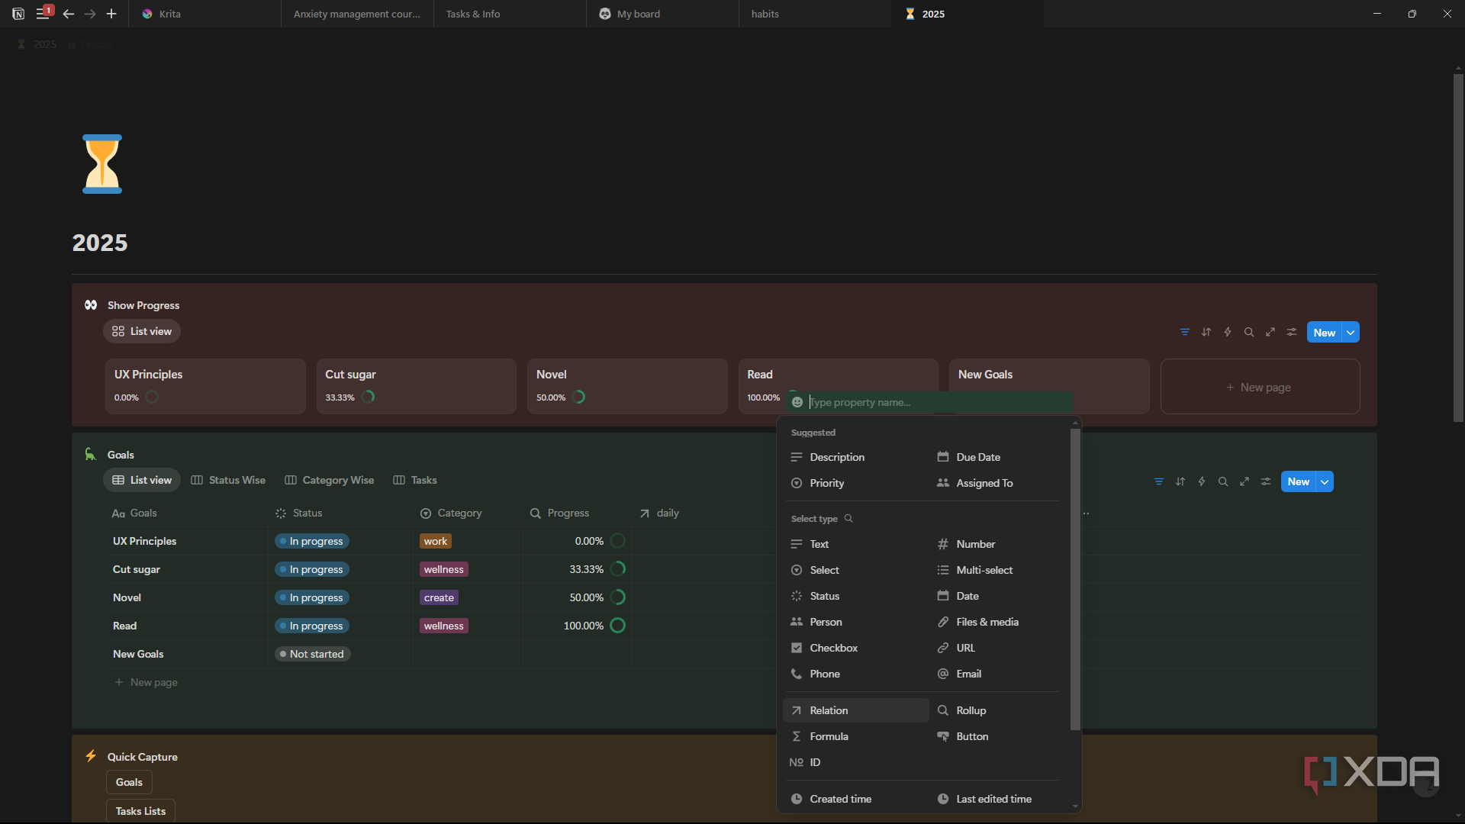The width and height of the screenshot is (1465, 824).
Task: Switch to Status Wise view tab
Action: point(228,480)
